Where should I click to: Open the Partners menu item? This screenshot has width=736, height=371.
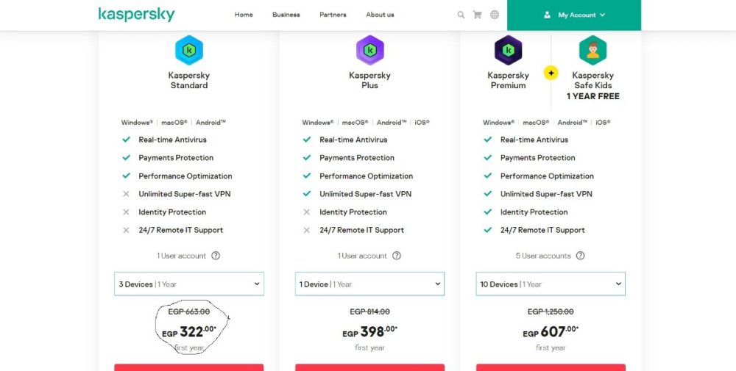(x=333, y=15)
